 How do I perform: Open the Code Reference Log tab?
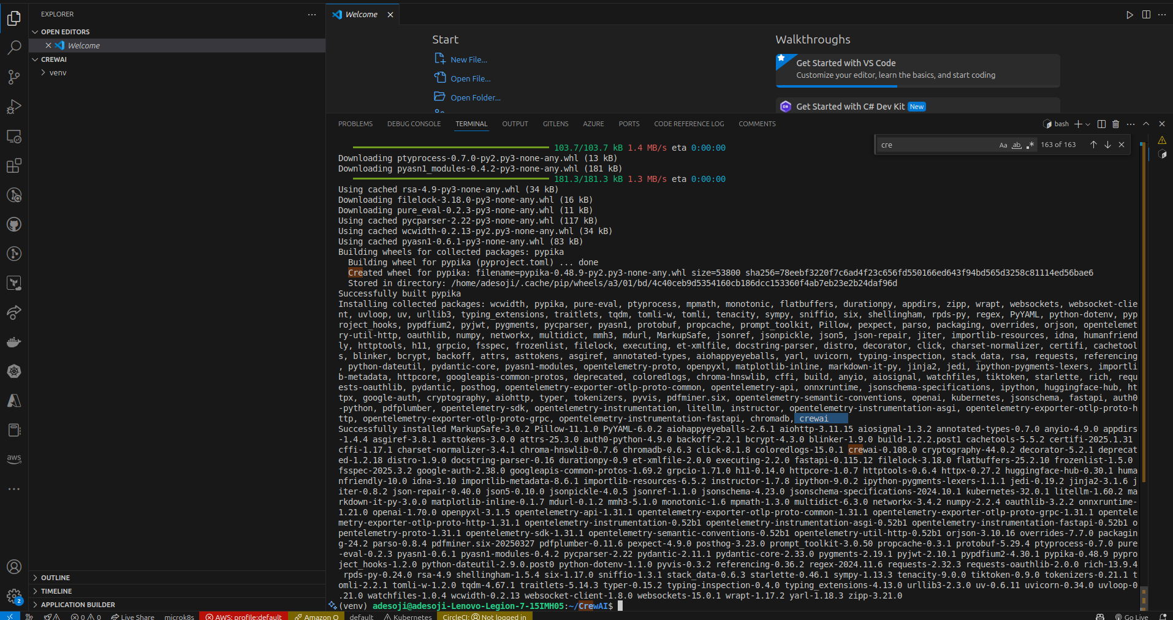(689, 124)
